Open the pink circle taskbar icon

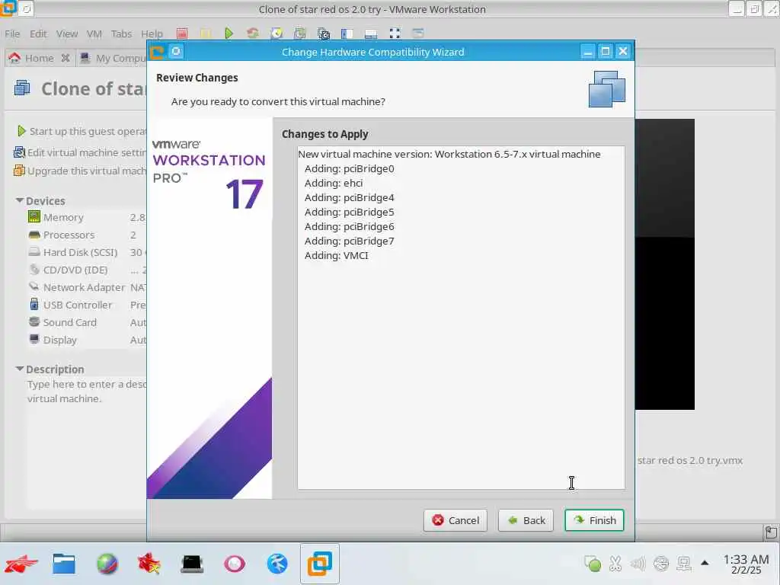click(x=235, y=564)
